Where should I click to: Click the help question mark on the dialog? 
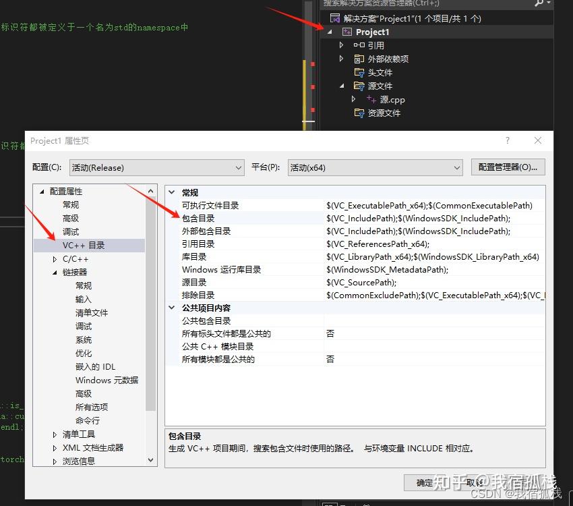[x=507, y=140]
